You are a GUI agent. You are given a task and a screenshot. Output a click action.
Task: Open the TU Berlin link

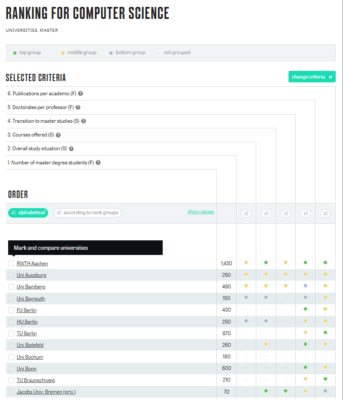(27, 333)
